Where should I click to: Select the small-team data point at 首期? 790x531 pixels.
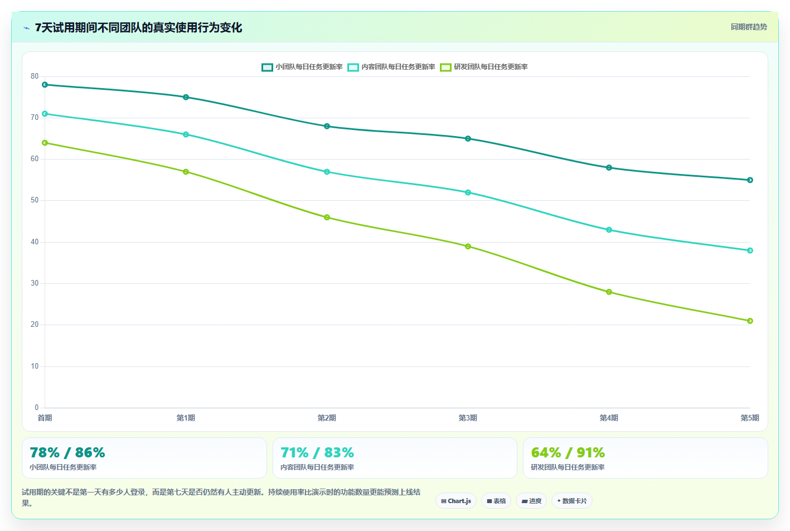(x=45, y=85)
